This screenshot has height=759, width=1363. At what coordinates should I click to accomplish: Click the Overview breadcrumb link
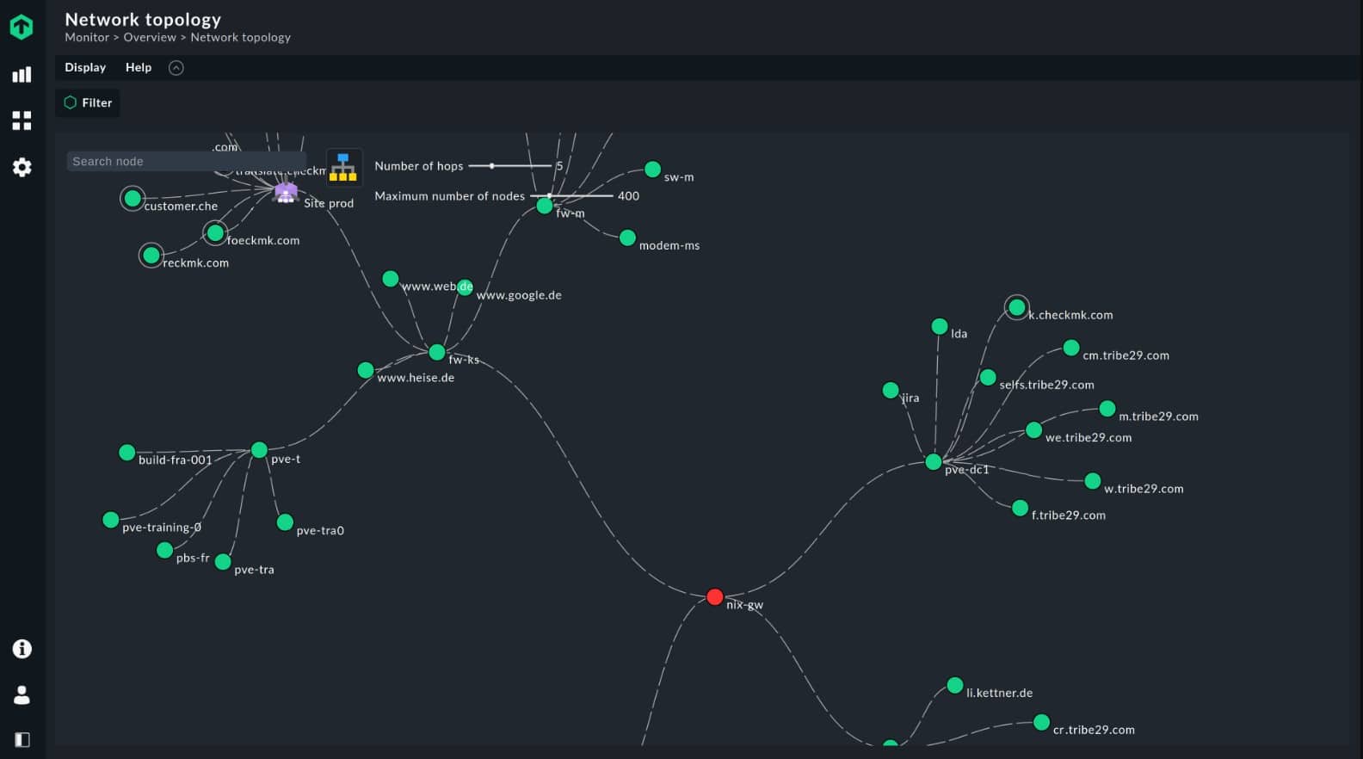click(x=150, y=37)
